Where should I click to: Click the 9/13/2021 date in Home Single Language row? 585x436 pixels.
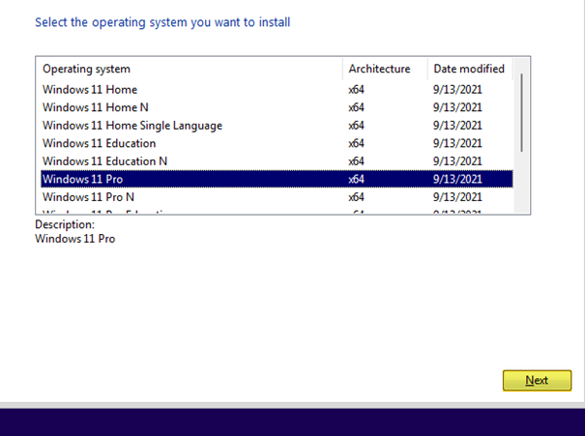tap(457, 126)
